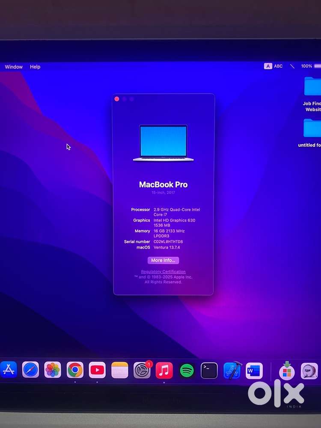Image resolution: width=321 pixels, height=428 pixels.
Task: Close the About This Mac window
Action: [x=117, y=99]
